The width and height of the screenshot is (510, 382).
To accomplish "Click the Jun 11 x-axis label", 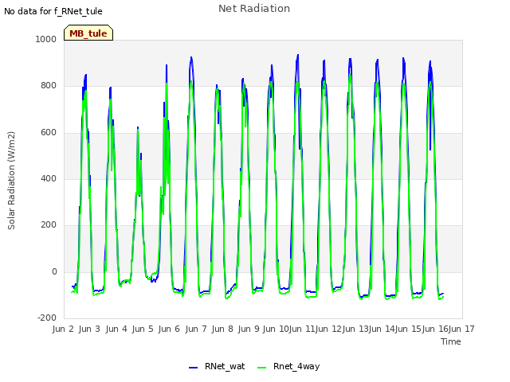I will [x=302, y=329].
